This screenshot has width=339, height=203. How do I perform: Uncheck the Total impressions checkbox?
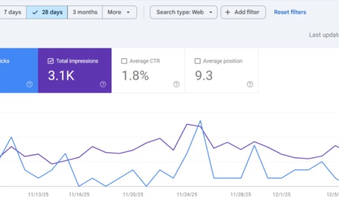pos(51,61)
